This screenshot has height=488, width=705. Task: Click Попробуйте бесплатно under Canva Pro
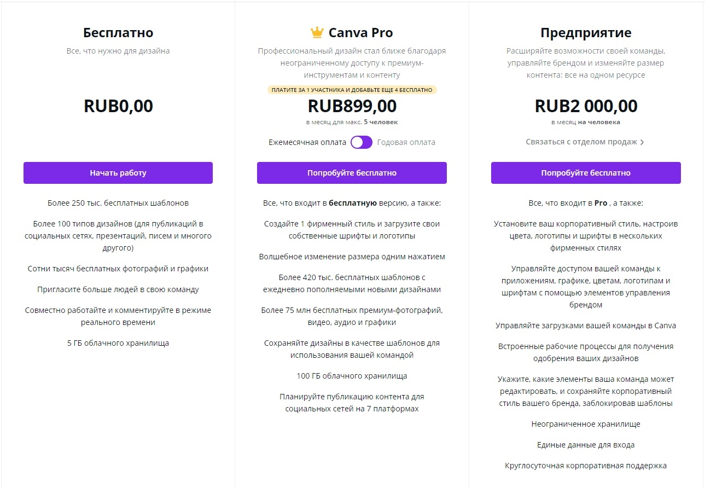click(352, 173)
